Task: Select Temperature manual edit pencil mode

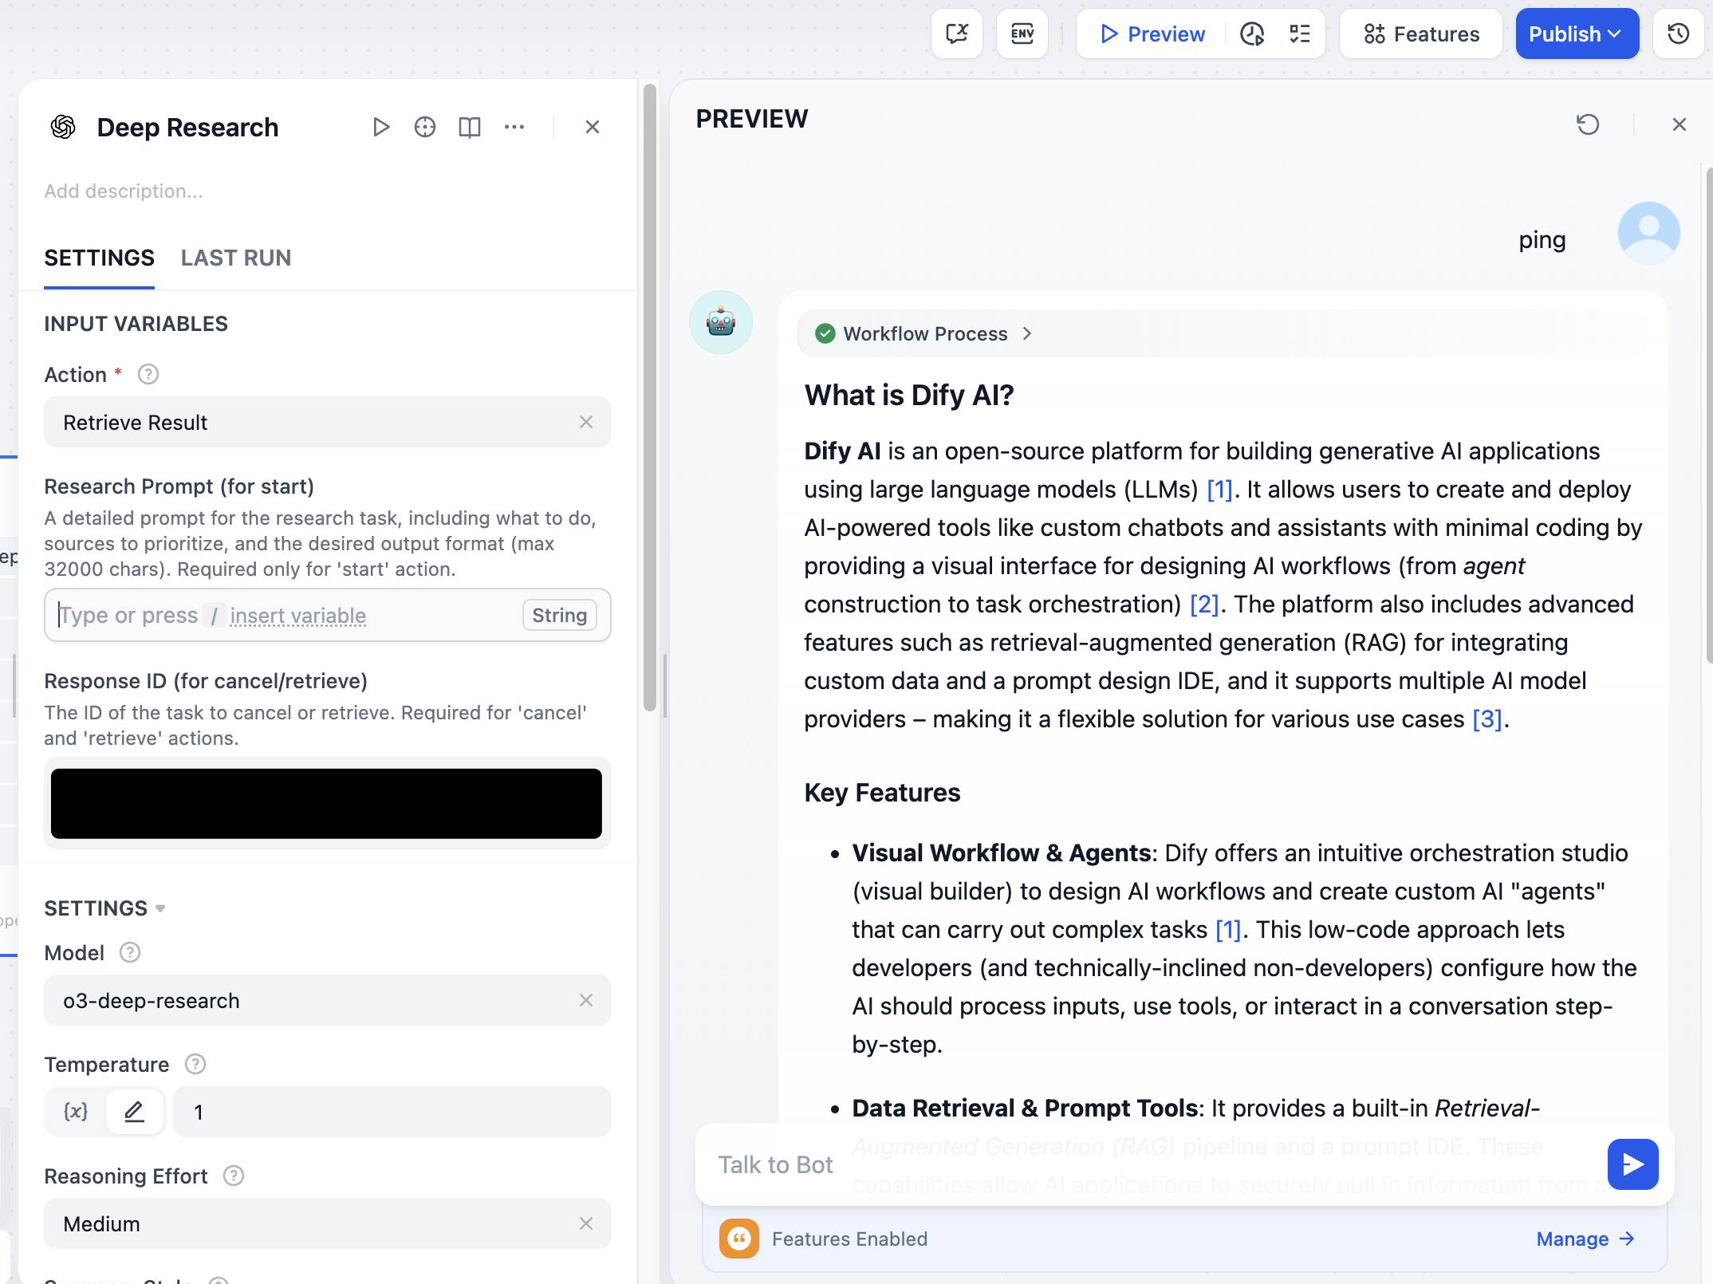Action: pos(134,1111)
